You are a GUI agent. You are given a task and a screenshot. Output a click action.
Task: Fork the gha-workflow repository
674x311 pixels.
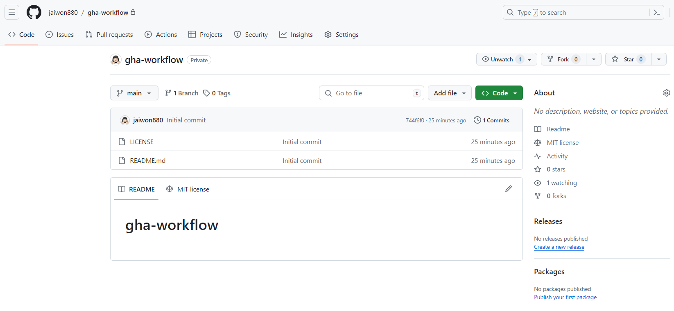pos(563,59)
